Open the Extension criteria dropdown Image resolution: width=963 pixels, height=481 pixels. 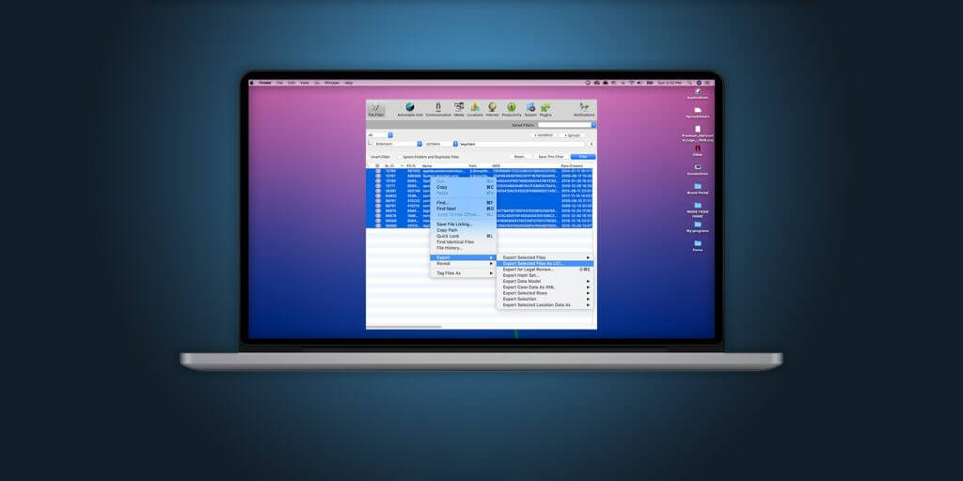click(398, 144)
